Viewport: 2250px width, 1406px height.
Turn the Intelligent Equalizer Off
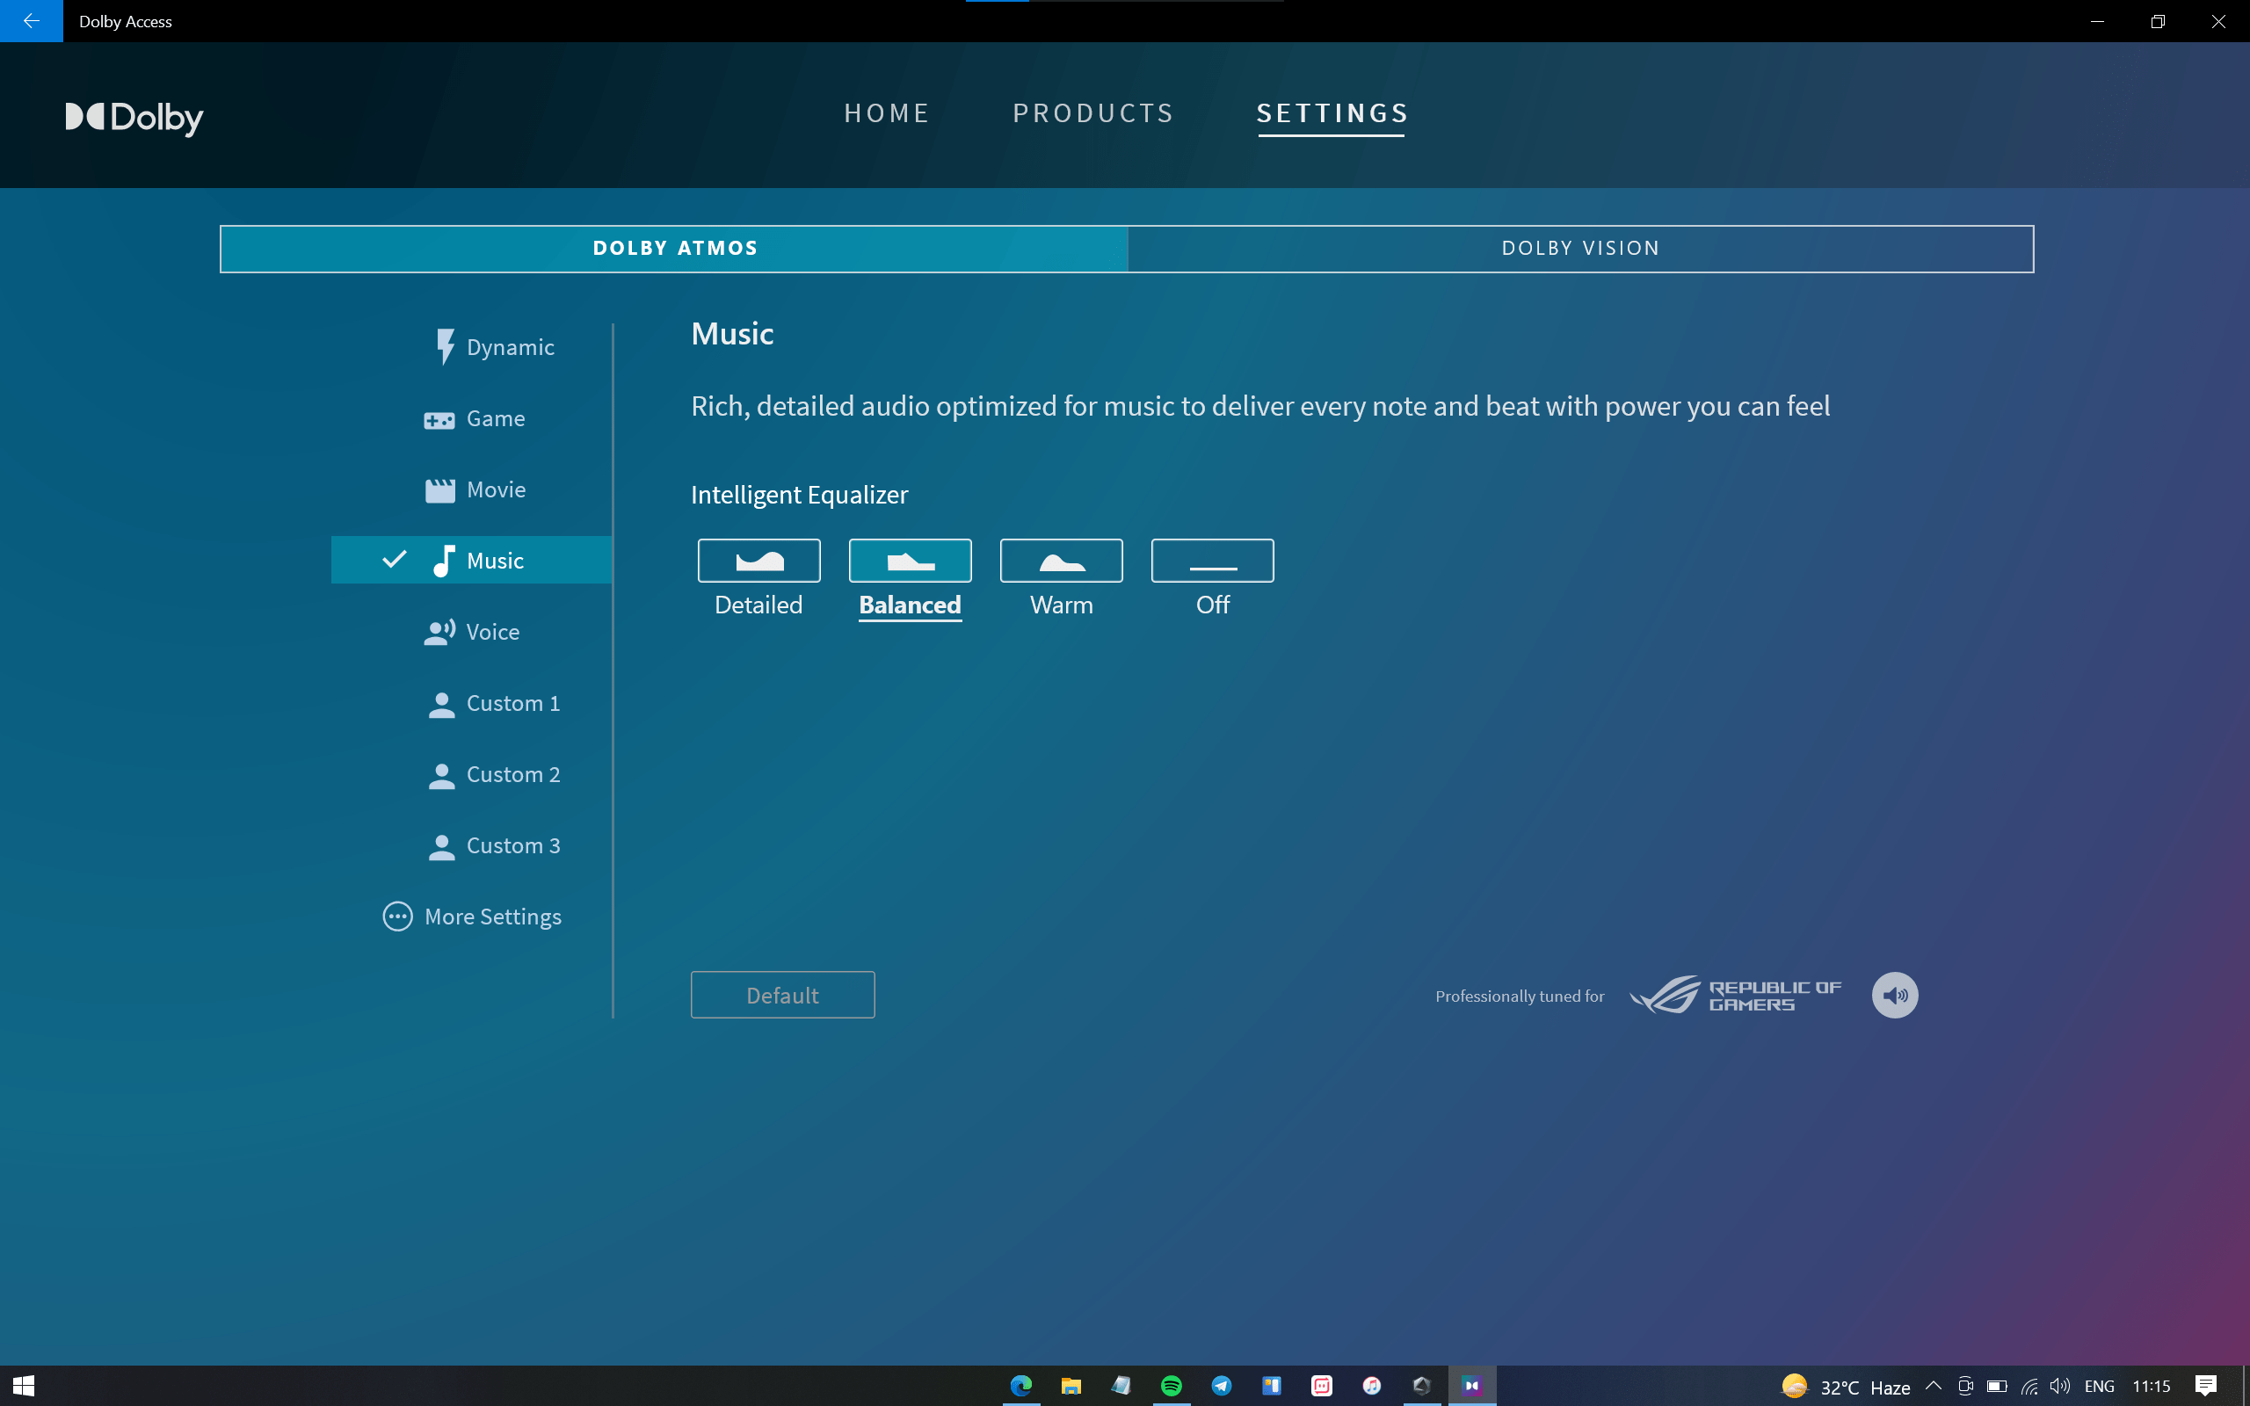pos(1212,562)
